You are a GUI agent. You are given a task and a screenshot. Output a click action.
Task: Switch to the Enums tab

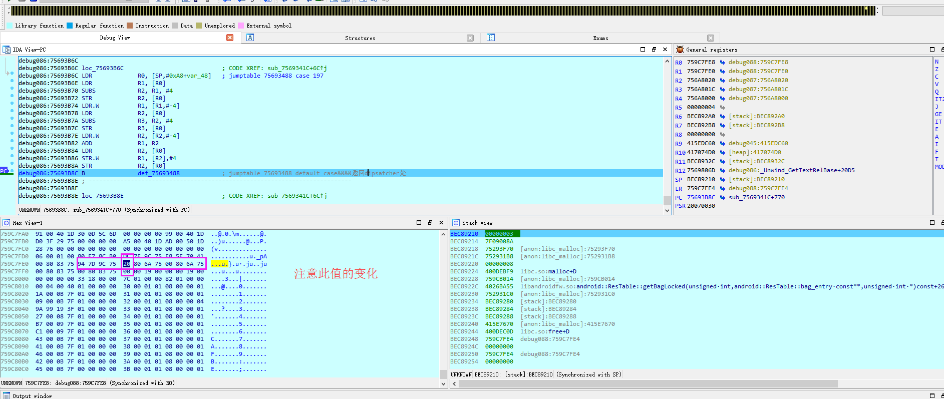(600, 38)
